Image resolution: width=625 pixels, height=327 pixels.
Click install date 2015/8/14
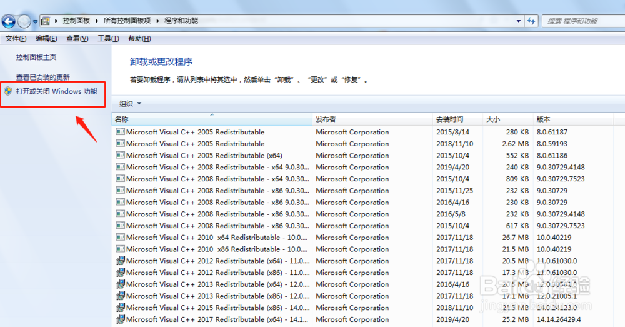tap(452, 132)
